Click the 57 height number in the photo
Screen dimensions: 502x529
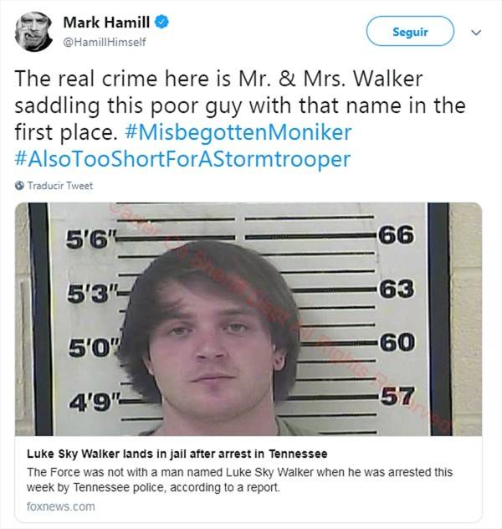(397, 396)
